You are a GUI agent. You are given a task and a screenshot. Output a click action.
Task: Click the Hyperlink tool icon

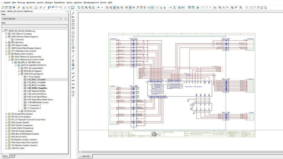(73, 69)
